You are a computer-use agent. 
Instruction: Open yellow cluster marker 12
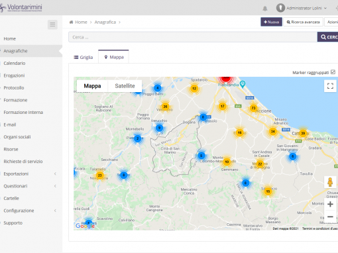(194, 89)
